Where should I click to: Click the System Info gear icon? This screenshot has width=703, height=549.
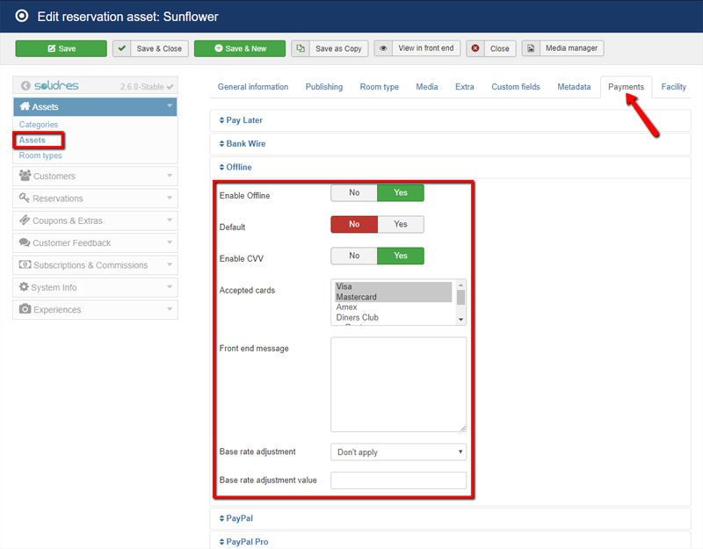point(25,287)
